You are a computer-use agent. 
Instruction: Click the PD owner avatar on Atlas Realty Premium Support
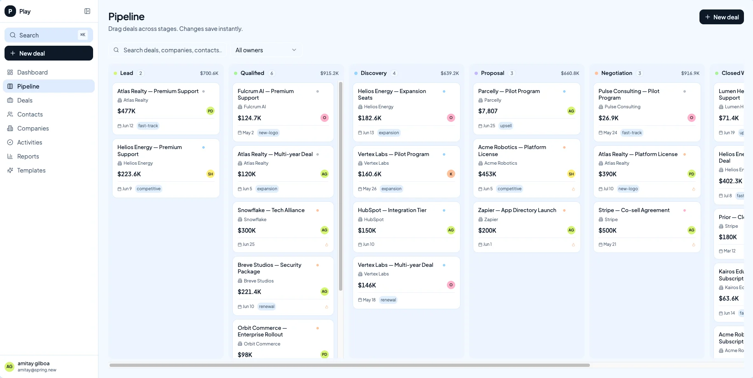click(x=210, y=111)
